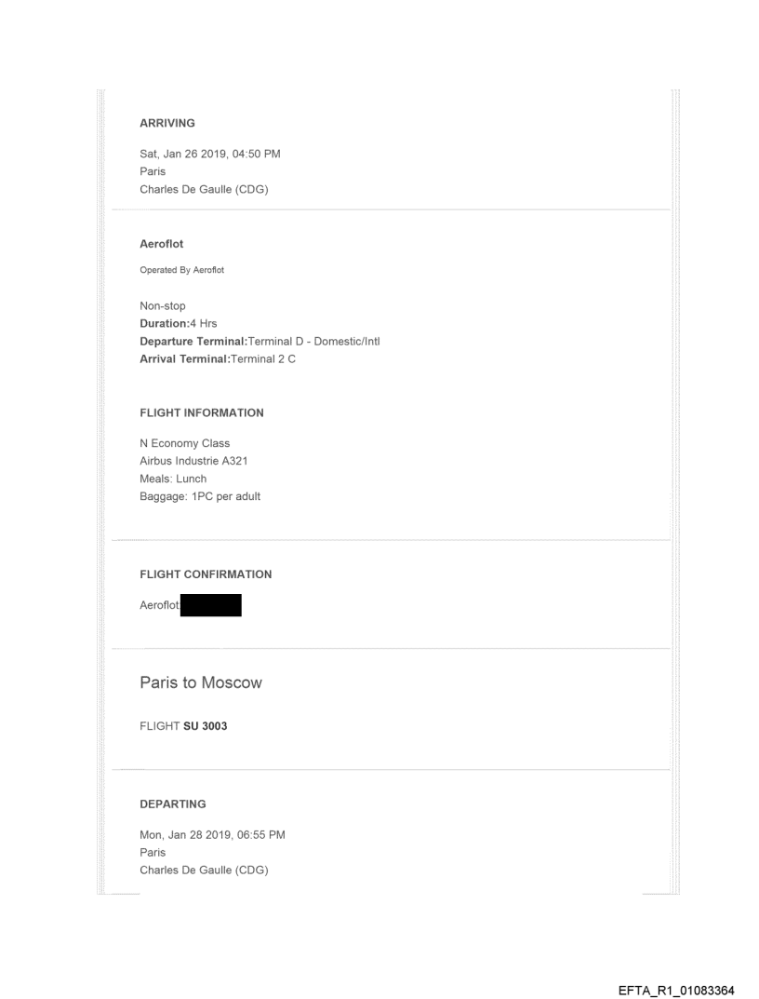Screen dimensions: 759x999
Task: Click the Airbus Industrie A321 aircraft line
Action: pos(193,461)
